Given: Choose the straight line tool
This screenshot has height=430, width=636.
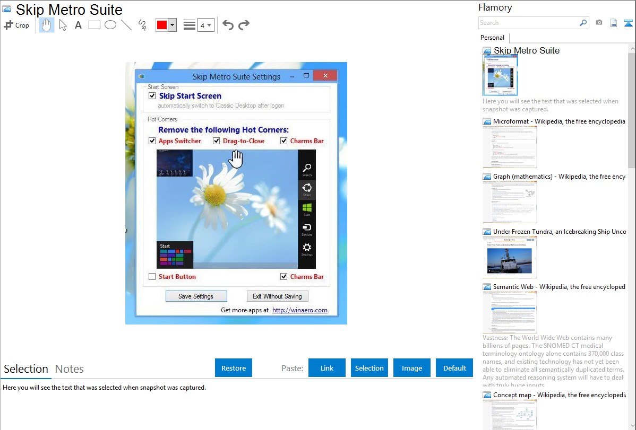Looking at the screenshot, I should pyautogui.click(x=126, y=25).
